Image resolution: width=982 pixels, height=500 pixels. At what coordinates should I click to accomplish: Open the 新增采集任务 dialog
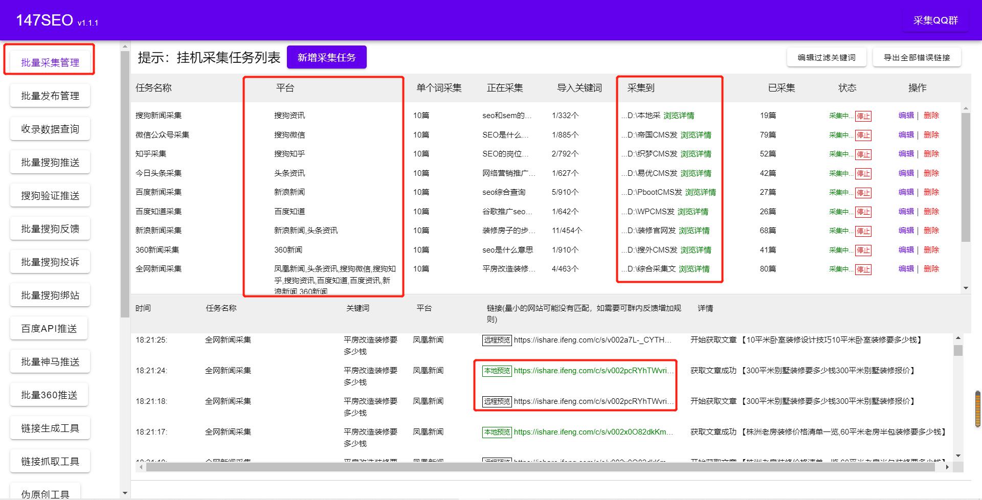coord(327,57)
